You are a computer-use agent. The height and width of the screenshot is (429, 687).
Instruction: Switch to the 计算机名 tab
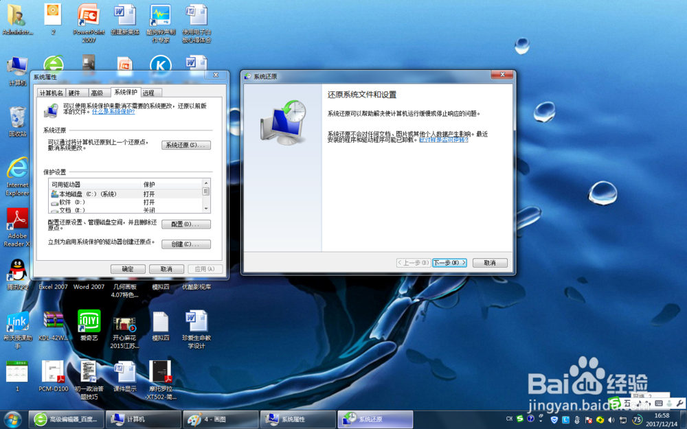[x=52, y=93]
